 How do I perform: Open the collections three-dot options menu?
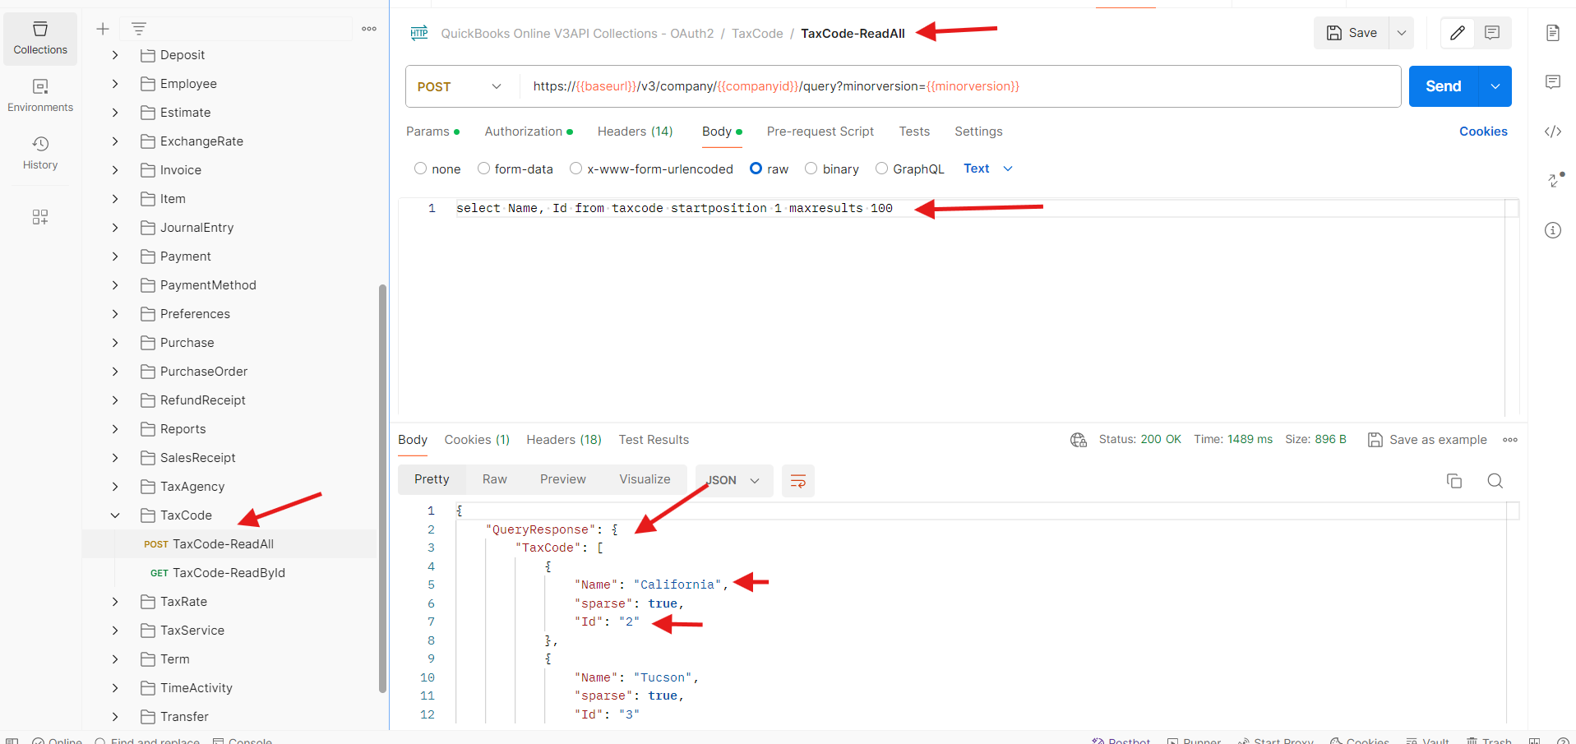[369, 29]
